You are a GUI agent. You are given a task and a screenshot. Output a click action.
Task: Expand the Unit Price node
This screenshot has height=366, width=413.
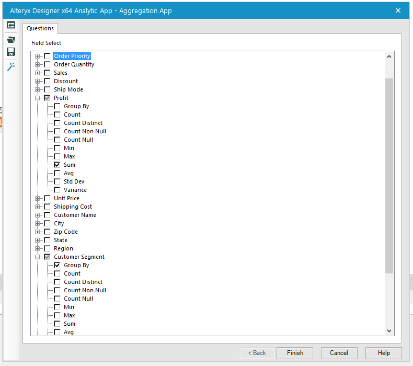tap(38, 198)
